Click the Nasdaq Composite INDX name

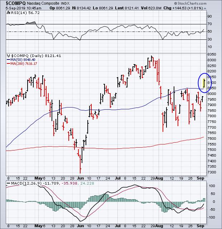tap(48, 3)
